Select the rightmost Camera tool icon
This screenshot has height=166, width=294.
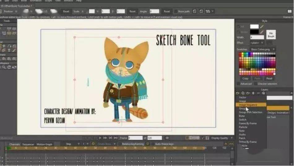coord(14,59)
